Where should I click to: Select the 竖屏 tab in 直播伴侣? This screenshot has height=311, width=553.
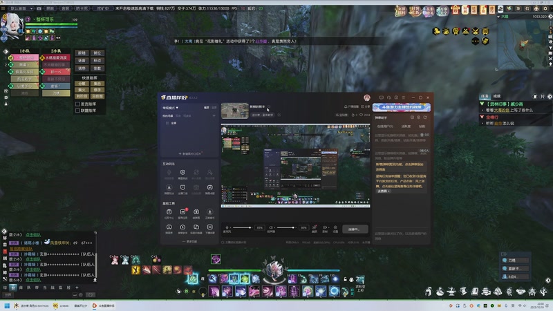coord(214,108)
